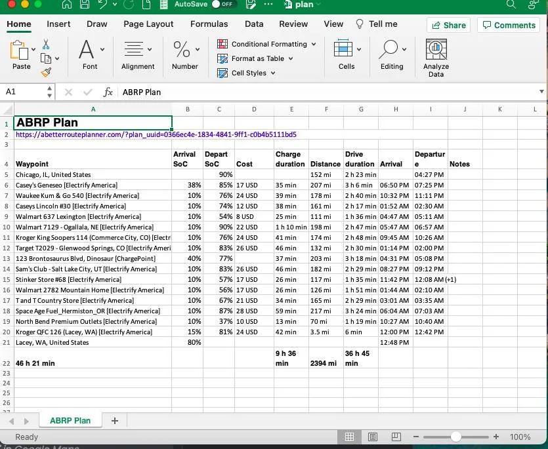This screenshot has width=548, height=449.
Task: Select column A header
Action: (93, 109)
